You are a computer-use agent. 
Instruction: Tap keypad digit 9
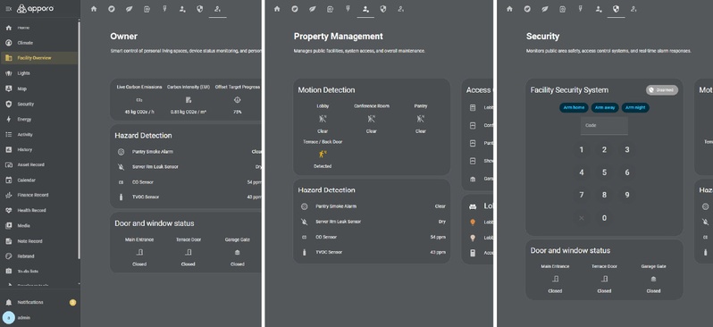[x=627, y=195]
